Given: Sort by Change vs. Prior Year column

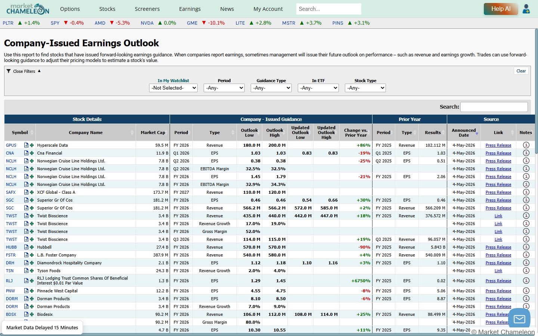Looking at the screenshot, I should [356, 133].
